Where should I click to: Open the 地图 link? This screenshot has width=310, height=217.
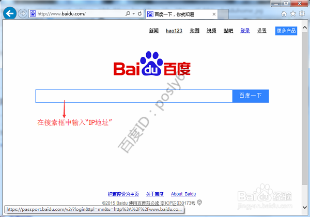coord(195,31)
